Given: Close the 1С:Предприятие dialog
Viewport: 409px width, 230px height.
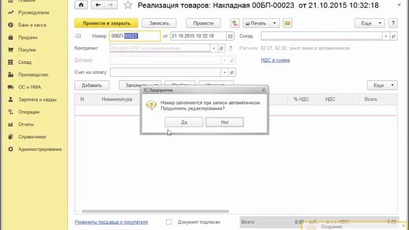Looking at the screenshot, I should (x=263, y=90).
